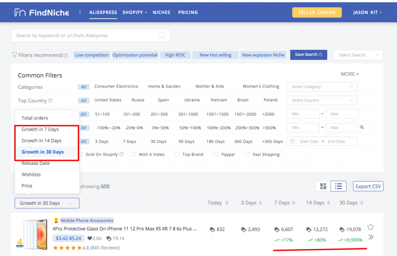This screenshot has width=397, height=256.
Task: Click Export CSV button
Action: (x=368, y=186)
